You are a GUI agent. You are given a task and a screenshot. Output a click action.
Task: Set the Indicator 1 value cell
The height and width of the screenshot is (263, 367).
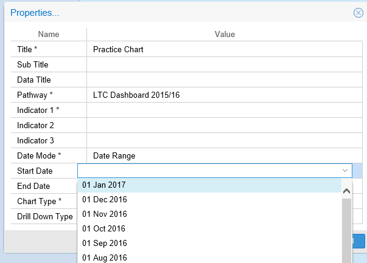click(x=225, y=111)
